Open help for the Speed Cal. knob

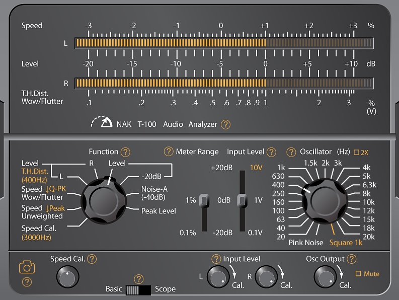pos(92,259)
